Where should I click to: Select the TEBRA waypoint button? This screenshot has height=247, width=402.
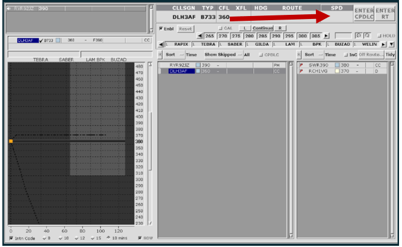(x=205, y=45)
